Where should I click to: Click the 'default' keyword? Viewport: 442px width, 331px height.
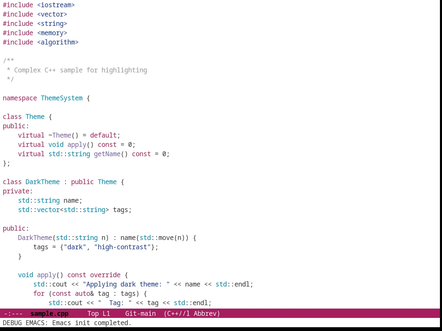click(x=103, y=135)
